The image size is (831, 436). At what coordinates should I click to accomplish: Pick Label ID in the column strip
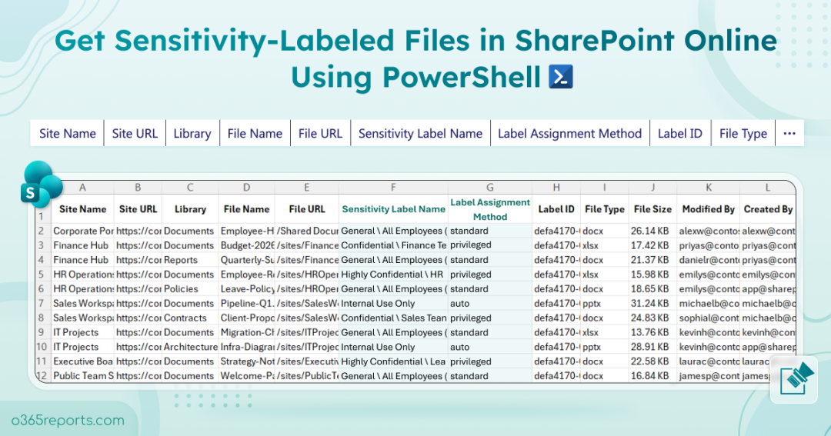[679, 133]
